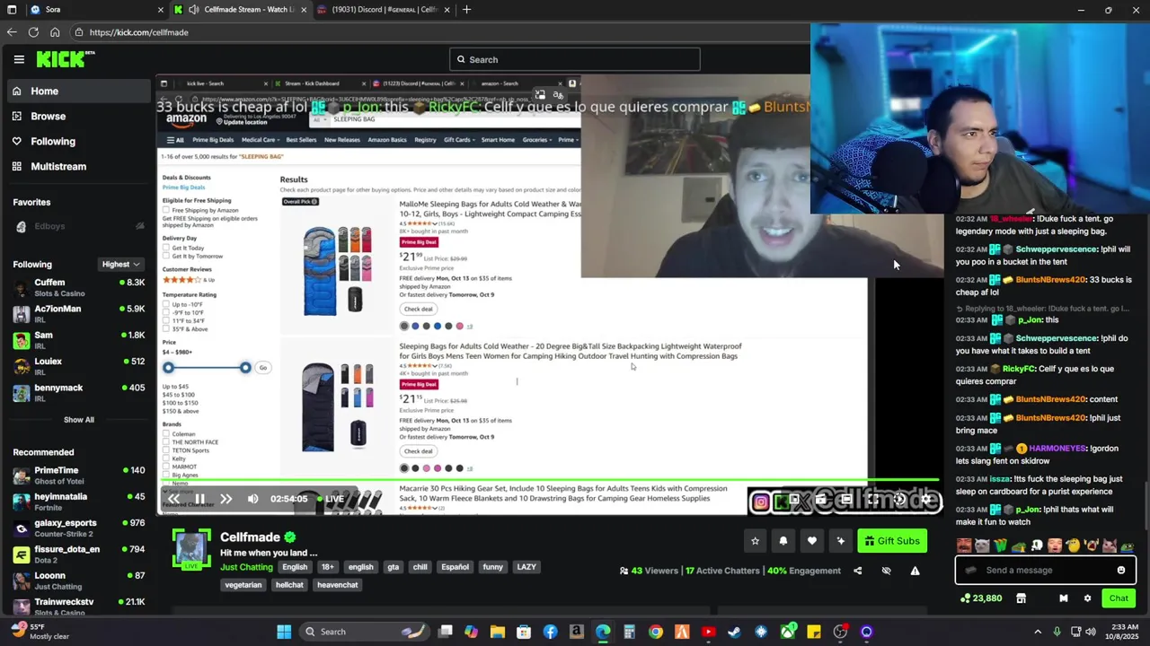This screenshot has height=646, width=1150.
Task: Open Windows Start menu
Action: [284, 632]
